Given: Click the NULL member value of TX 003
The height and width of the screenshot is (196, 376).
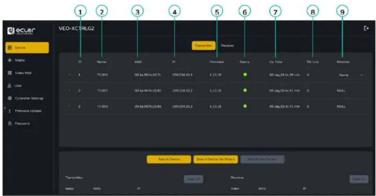Looking at the screenshot, I should (341, 107).
